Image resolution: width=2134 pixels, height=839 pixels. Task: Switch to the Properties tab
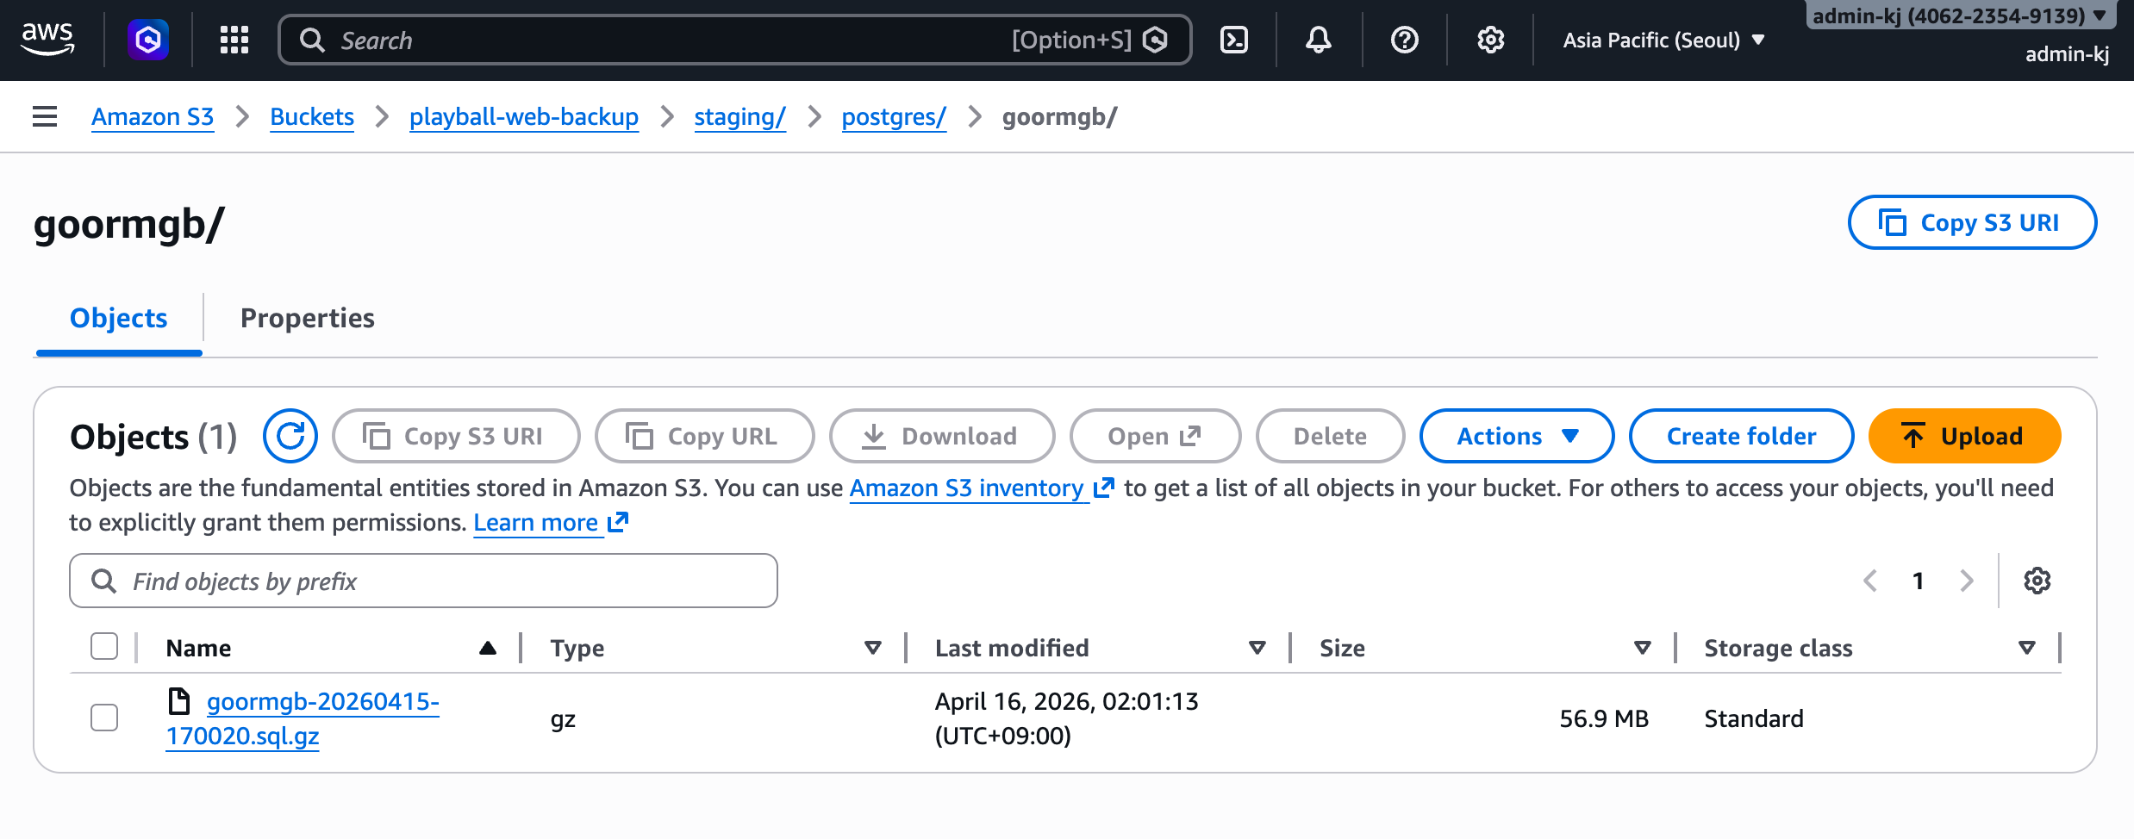tap(308, 318)
